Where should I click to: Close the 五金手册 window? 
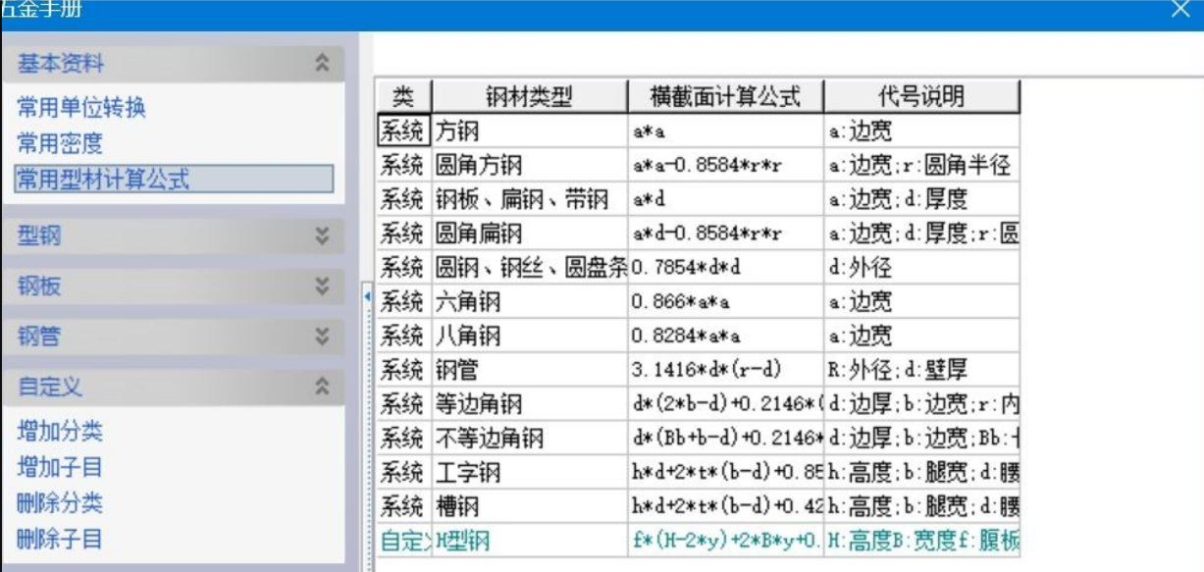coord(1180,10)
